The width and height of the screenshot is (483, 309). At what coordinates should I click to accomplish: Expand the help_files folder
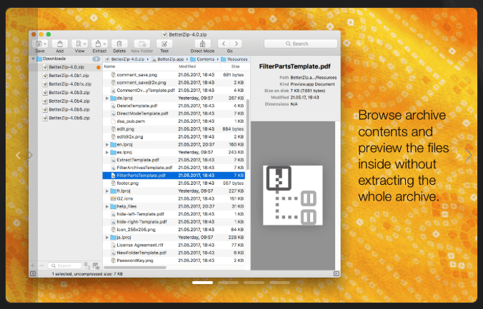tap(107, 206)
